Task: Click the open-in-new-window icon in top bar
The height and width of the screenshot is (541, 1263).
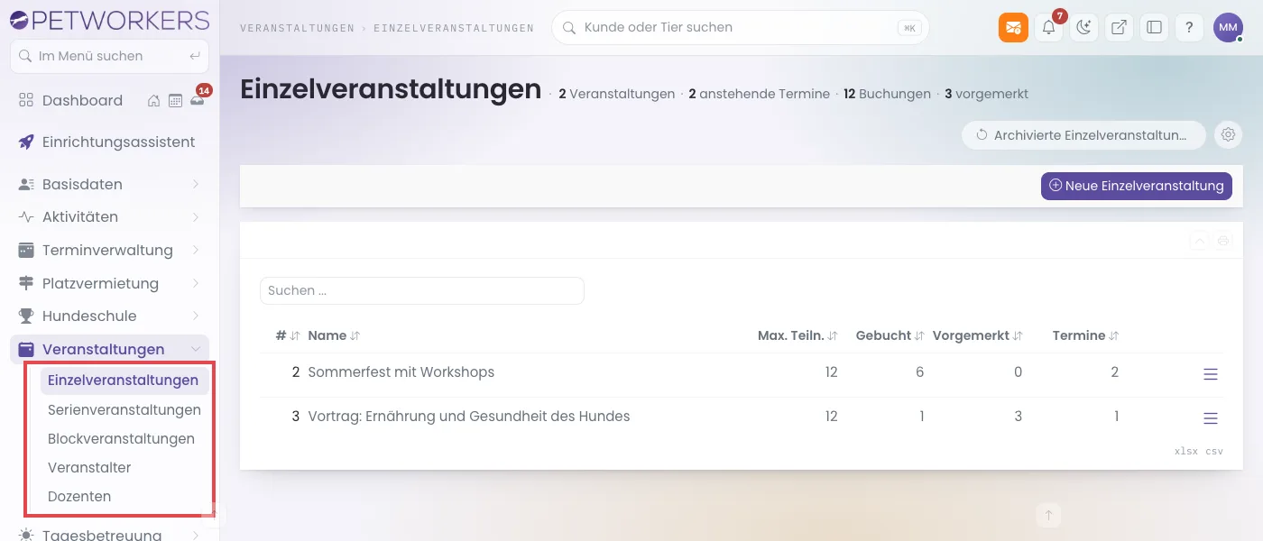Action: pos(1119,27)
